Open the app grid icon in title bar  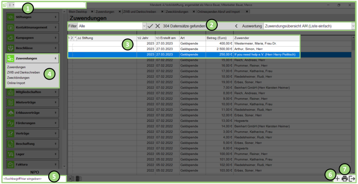pyautogui.click(x=5, y=5)
